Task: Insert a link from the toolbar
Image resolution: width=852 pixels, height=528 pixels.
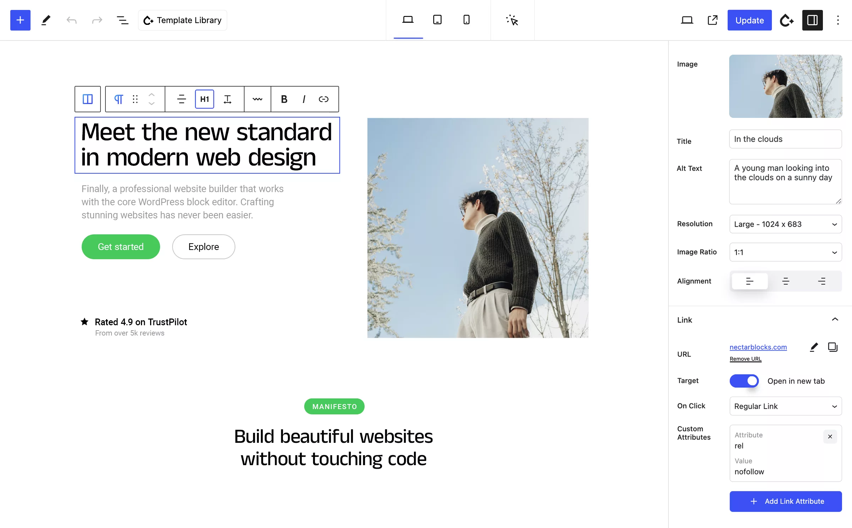Action: tap(323, 99)
